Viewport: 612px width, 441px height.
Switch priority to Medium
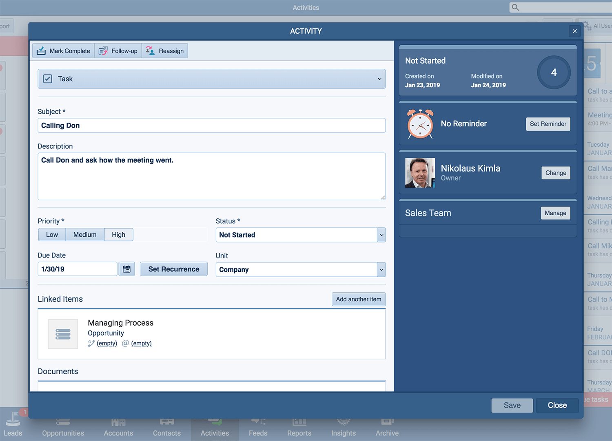click(x=85, y=234)
